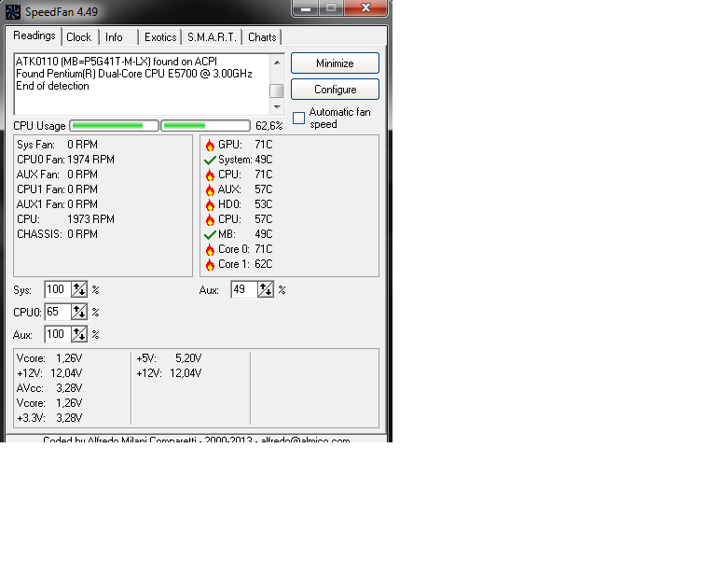This screenshot has width=716, height=573.
Task: Click the flame icon beside Core 0
Action: 210,250
